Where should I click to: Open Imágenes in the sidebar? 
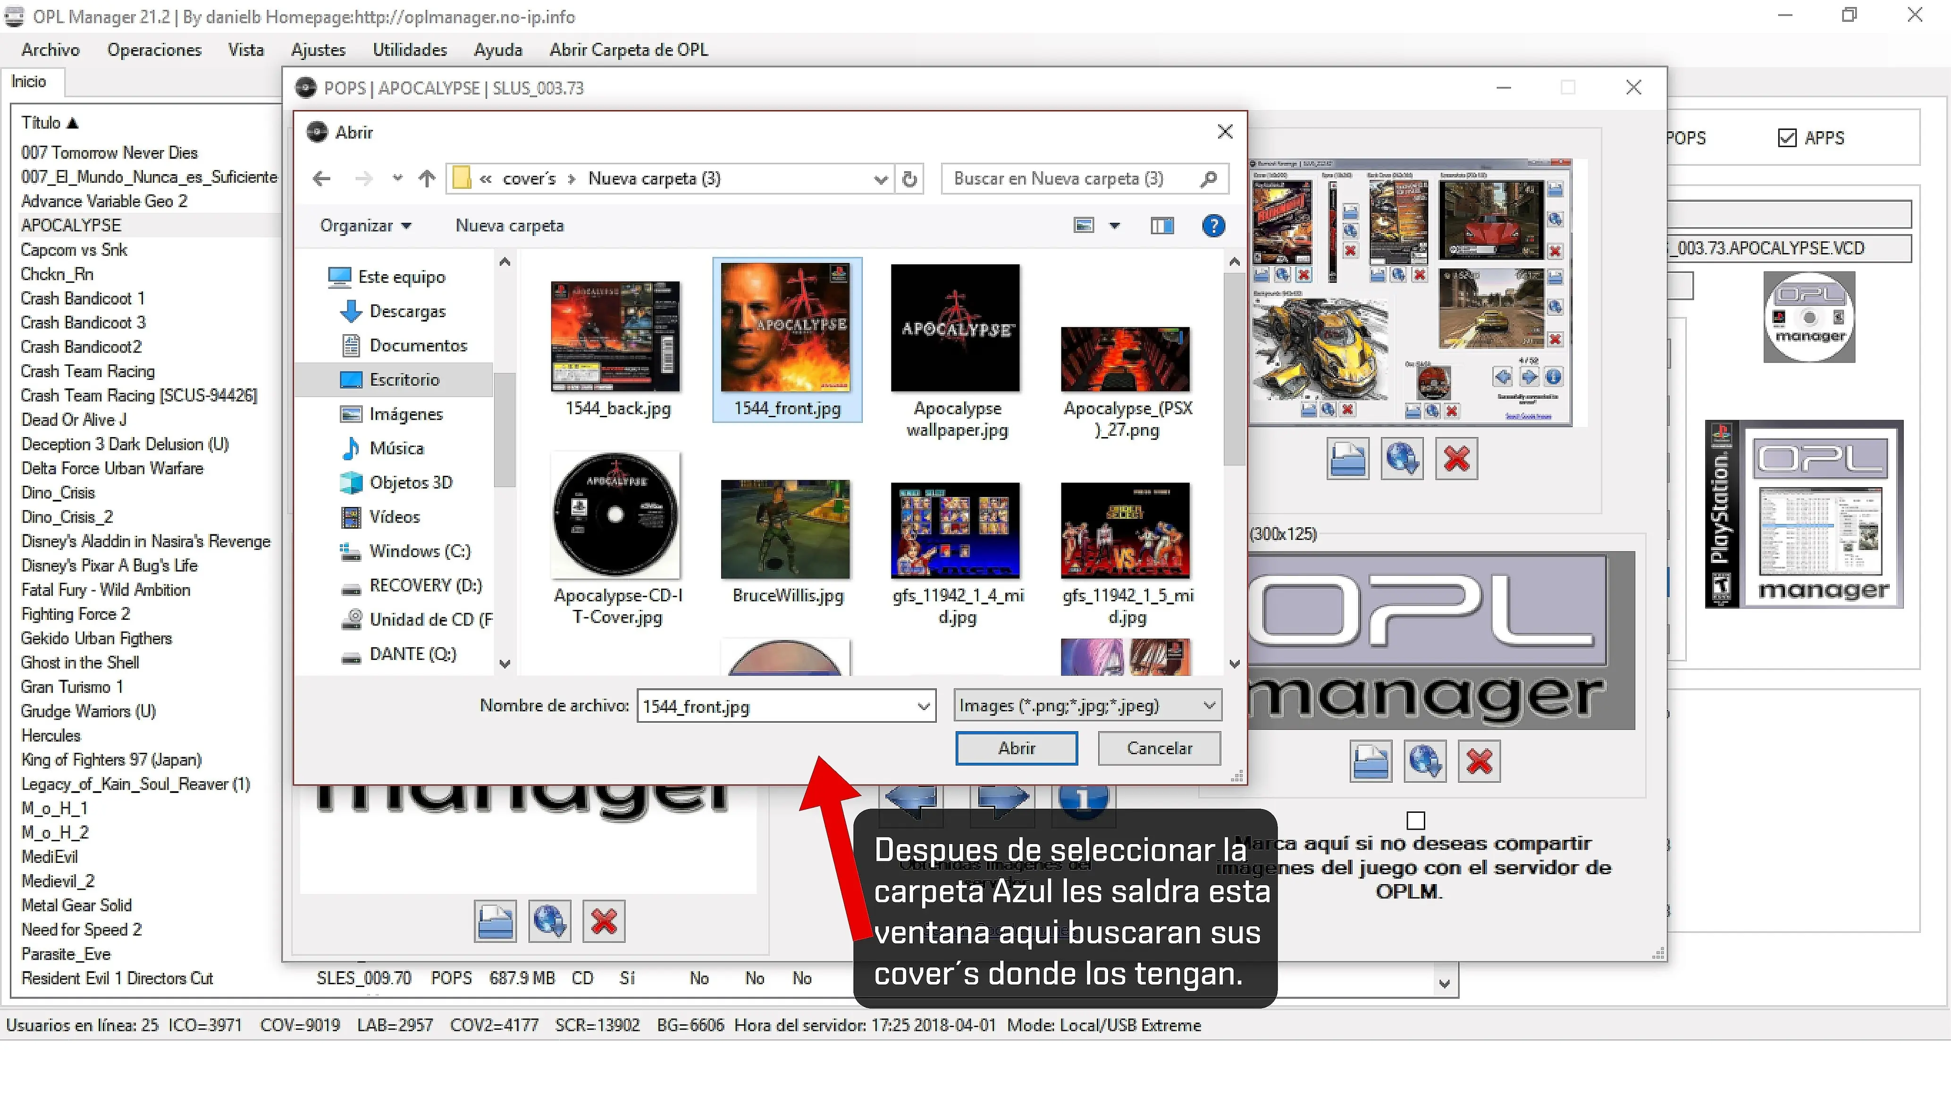point(391,414)
